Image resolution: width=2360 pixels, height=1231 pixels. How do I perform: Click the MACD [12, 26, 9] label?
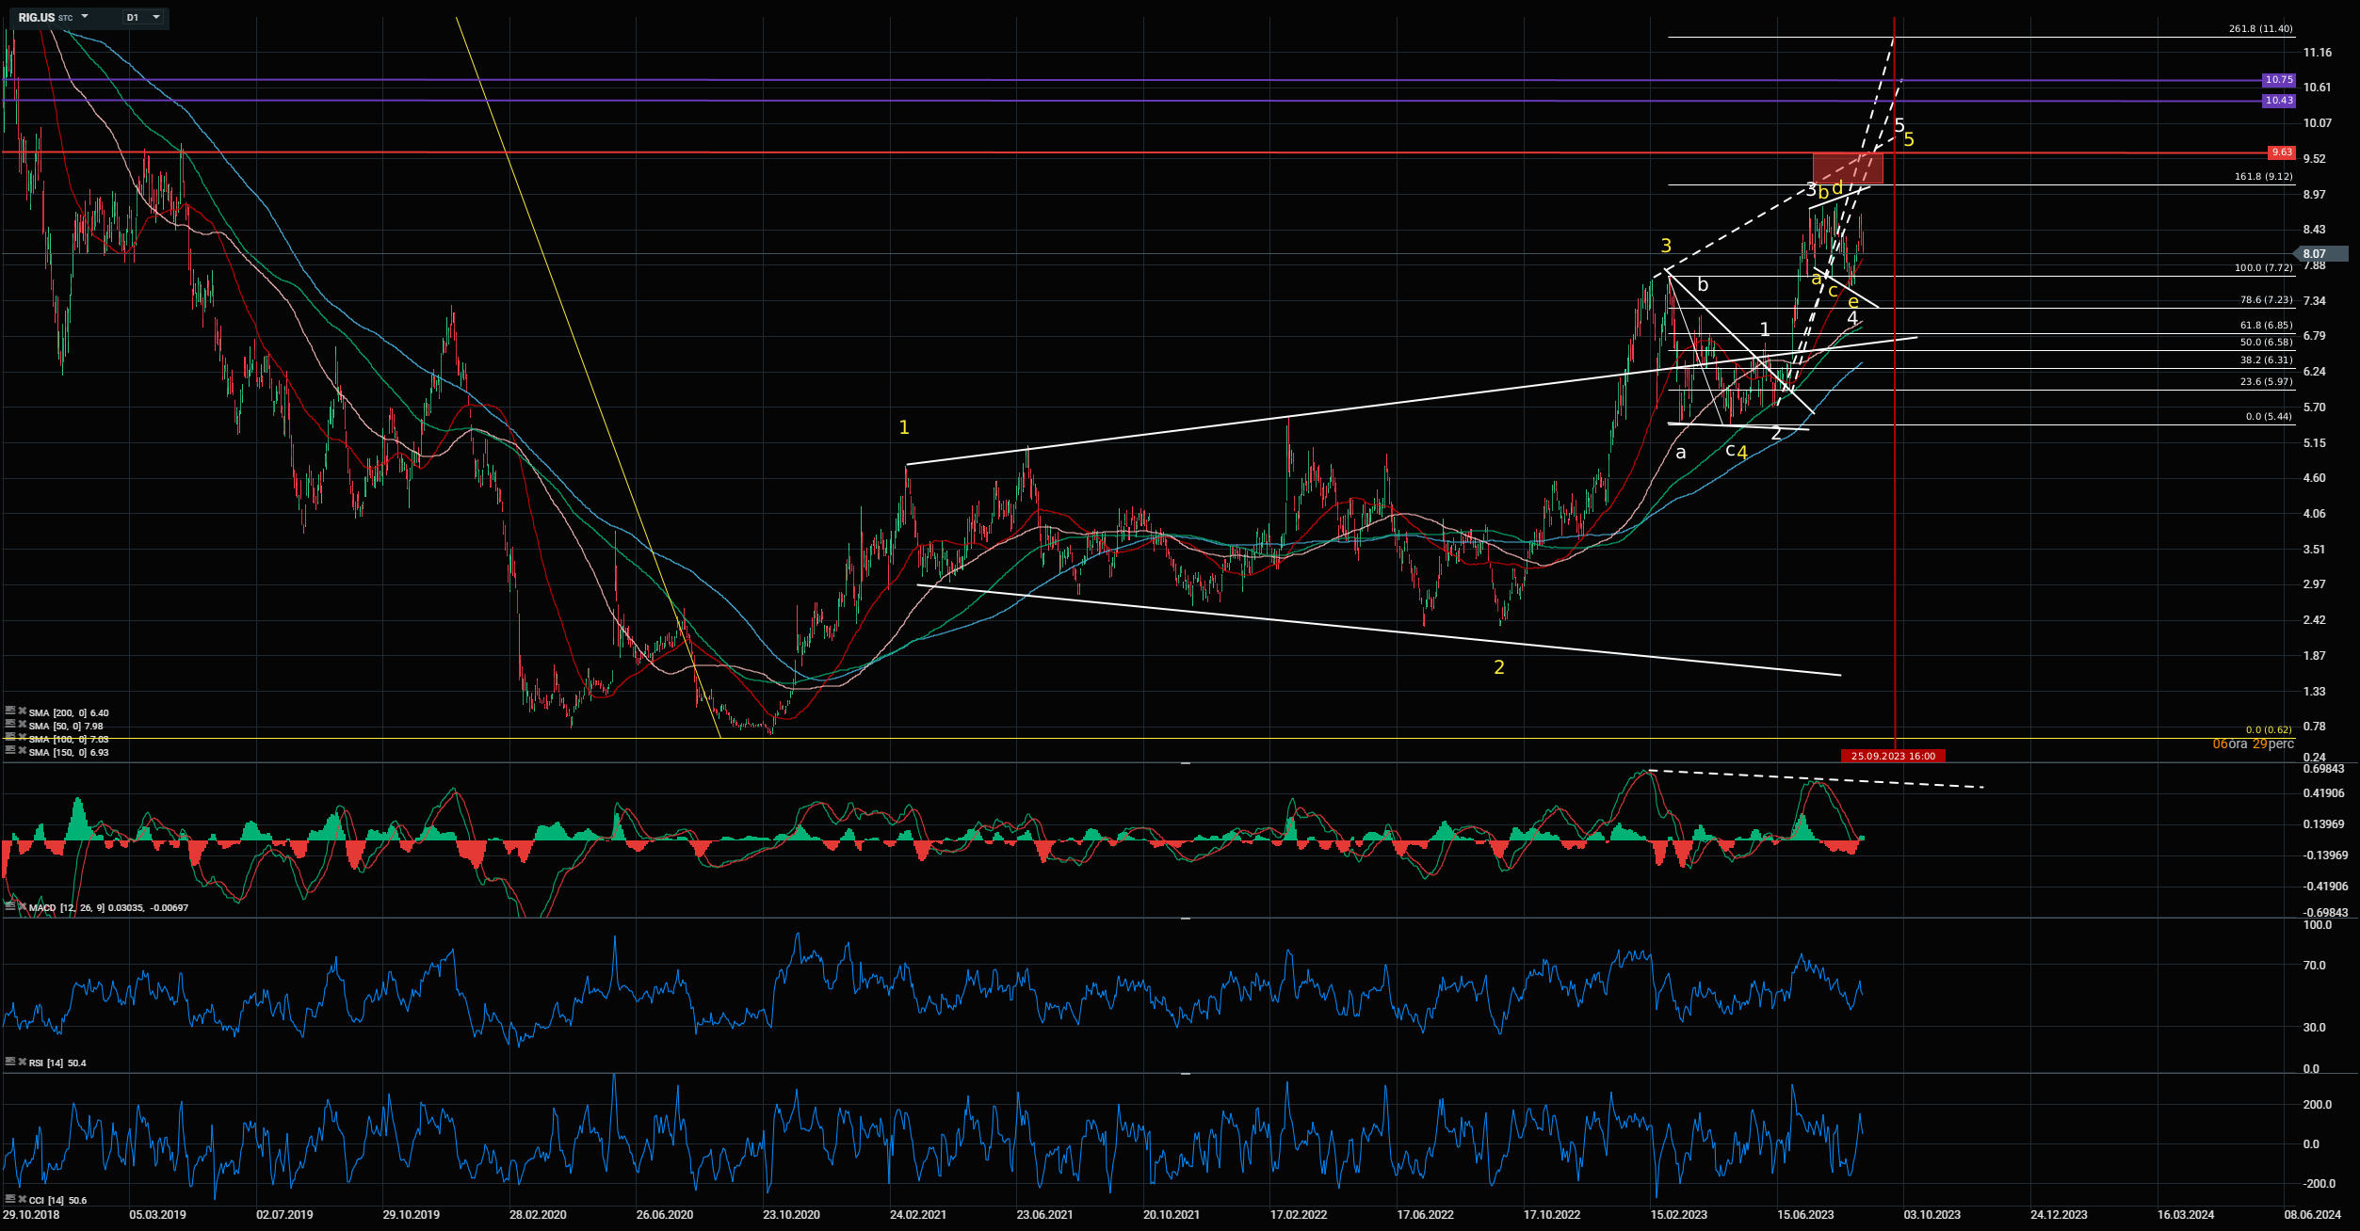coord(66,907)
